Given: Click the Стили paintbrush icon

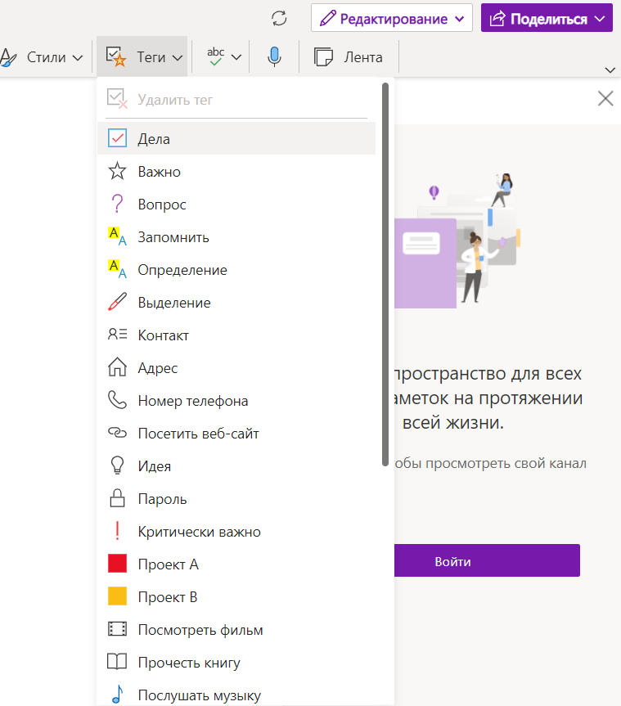Looking at the screenshot, I should click(8, 57).
